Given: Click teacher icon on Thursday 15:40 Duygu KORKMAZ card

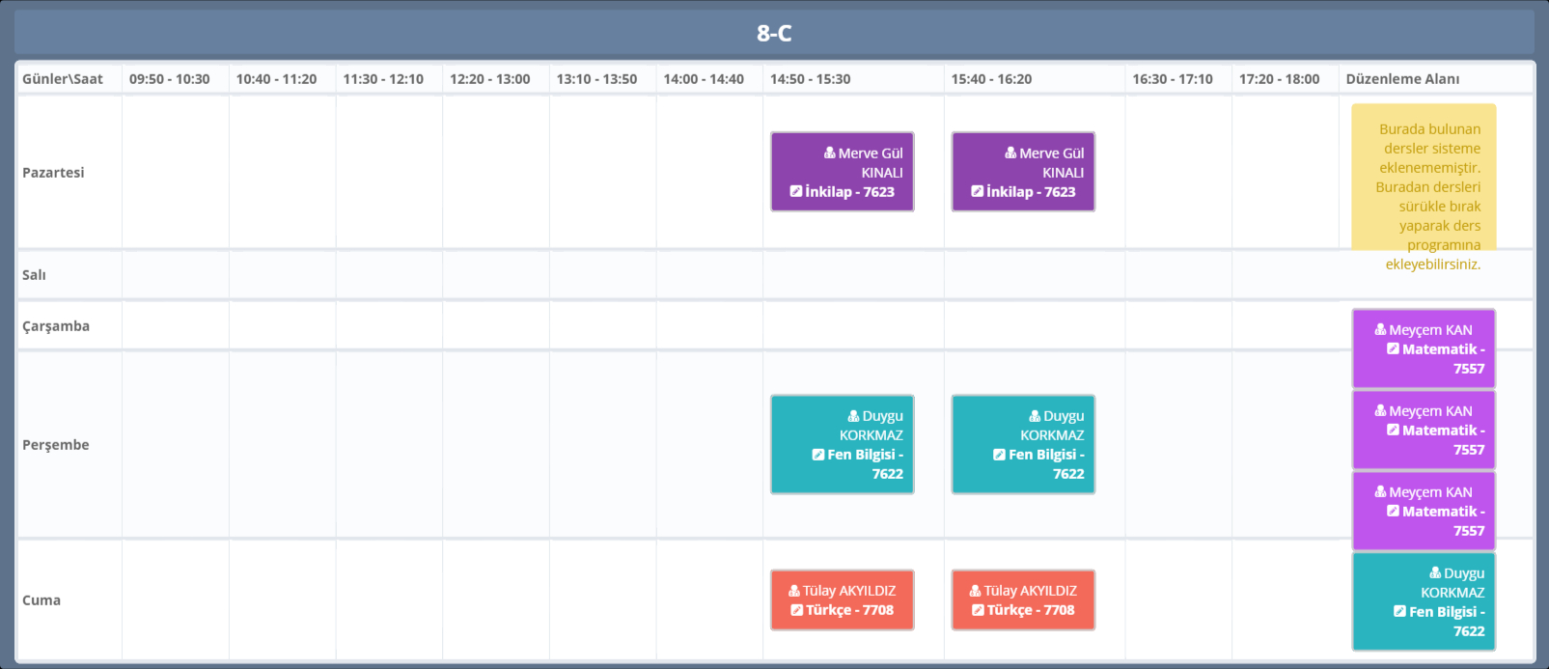Looking at the screenshot, I should pos(1035,416).
